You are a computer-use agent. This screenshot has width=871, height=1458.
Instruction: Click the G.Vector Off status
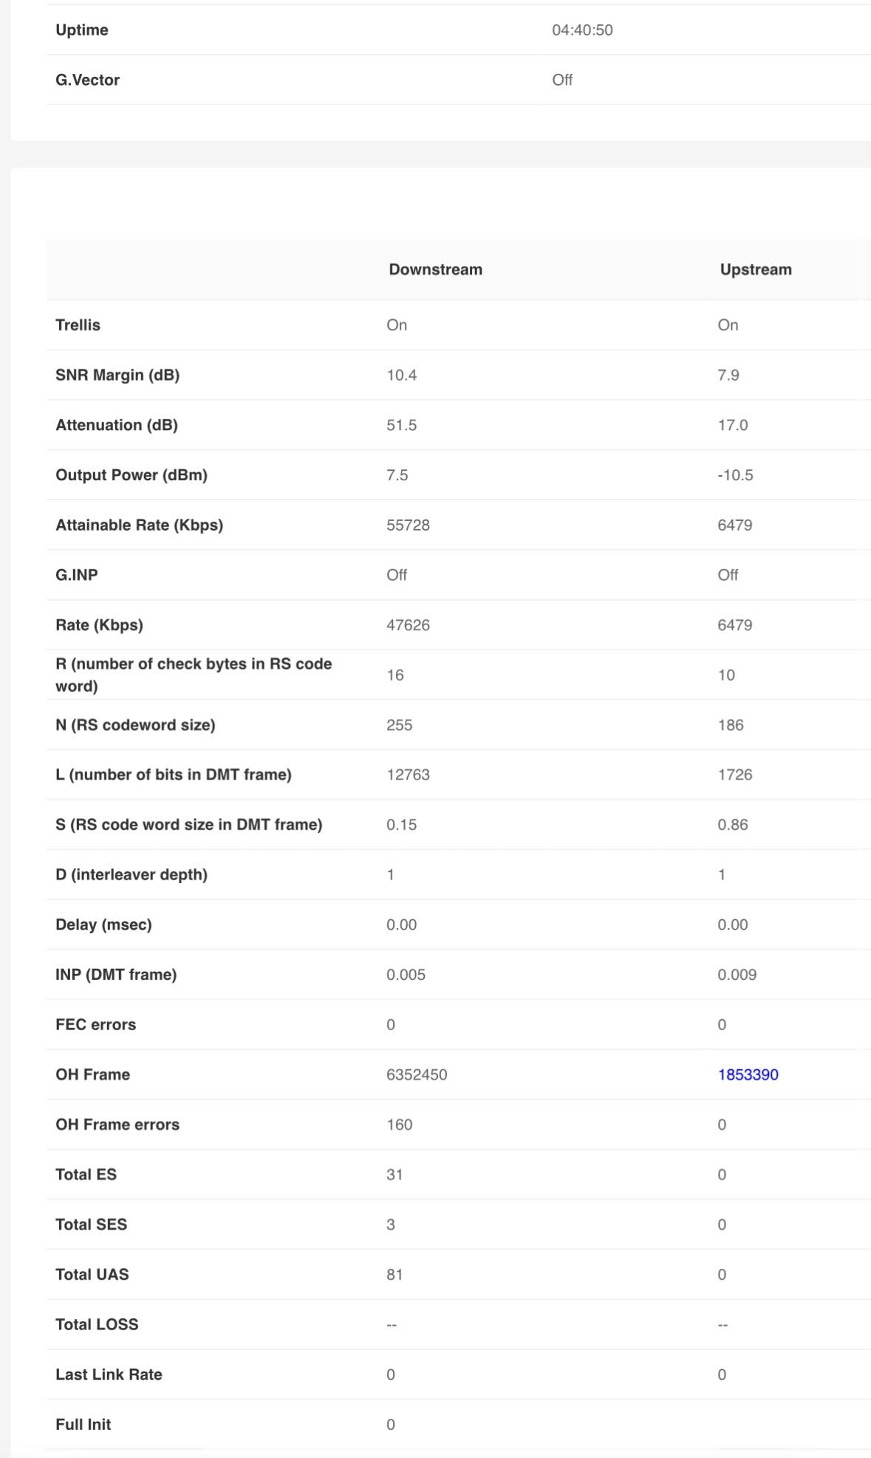562,80
